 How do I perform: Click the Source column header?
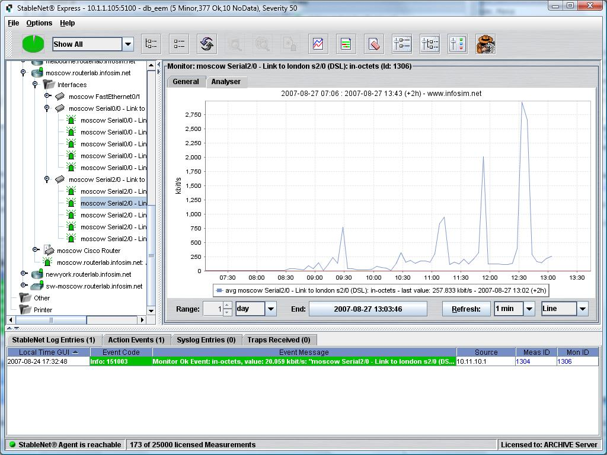tap(486, 352)
